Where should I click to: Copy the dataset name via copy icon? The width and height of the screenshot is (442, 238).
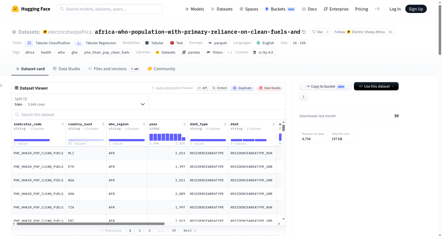(x=304, y=32)
